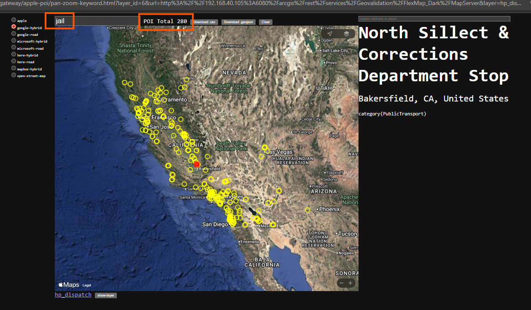
Task: Zoom out with the minus icon
Action: pyautogui.click(x=342, y=283)
